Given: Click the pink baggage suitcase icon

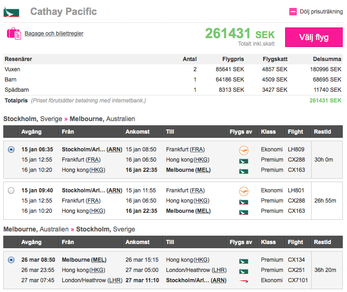Looking at the screenshot, I should [x=13, y=34].
